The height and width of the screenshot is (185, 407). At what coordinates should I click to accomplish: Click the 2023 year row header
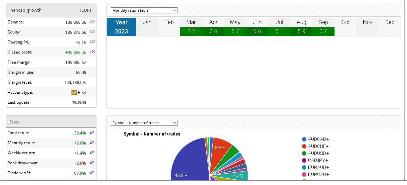coord(121,31)
